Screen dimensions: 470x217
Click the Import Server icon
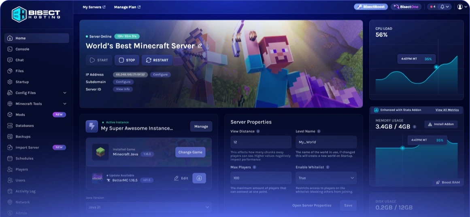click(10, 147)
